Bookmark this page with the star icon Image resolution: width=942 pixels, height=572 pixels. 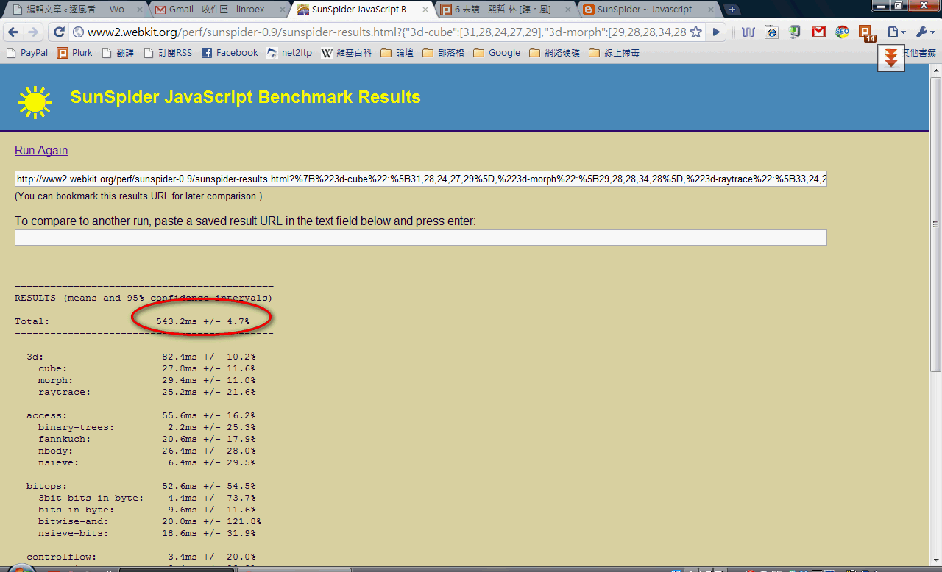click(x=695, y=32)
